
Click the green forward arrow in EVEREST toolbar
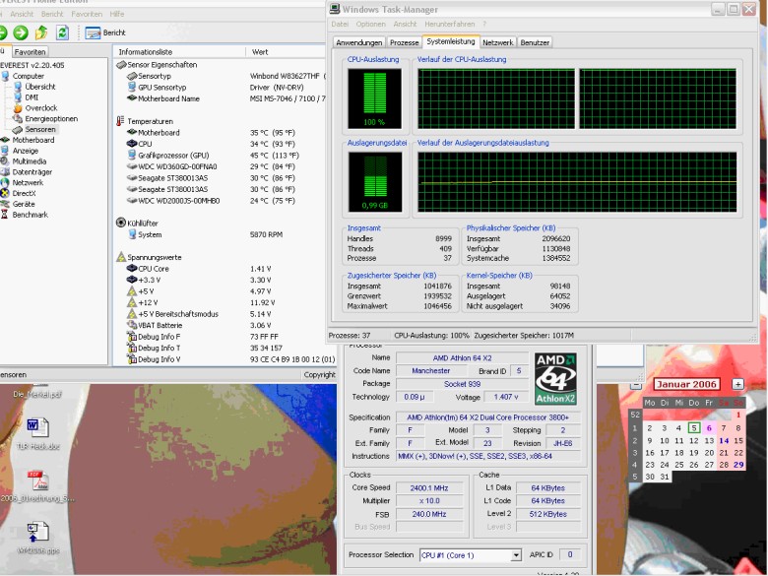pos(20,32)
